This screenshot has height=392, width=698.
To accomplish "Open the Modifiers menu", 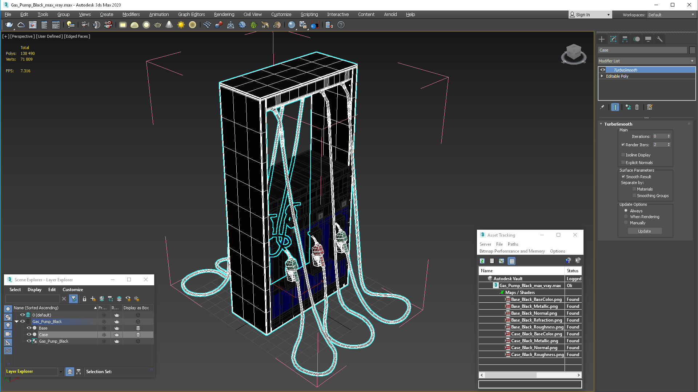I will [131, 15].
